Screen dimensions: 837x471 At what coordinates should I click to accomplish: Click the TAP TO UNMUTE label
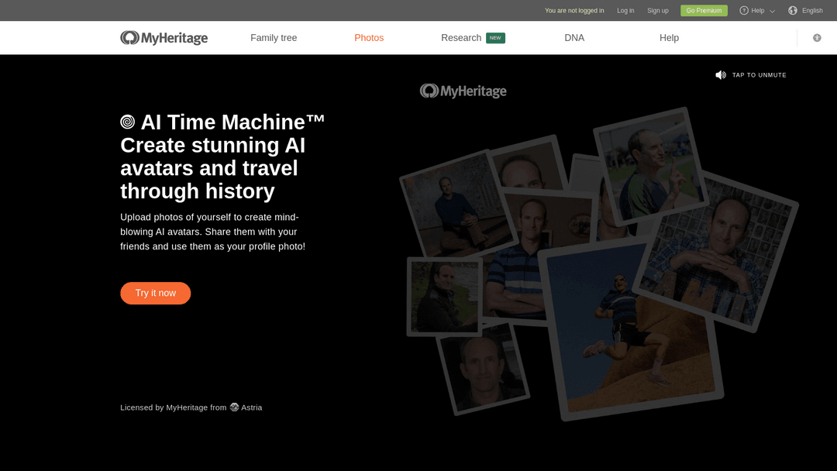[x=759, y=75]
